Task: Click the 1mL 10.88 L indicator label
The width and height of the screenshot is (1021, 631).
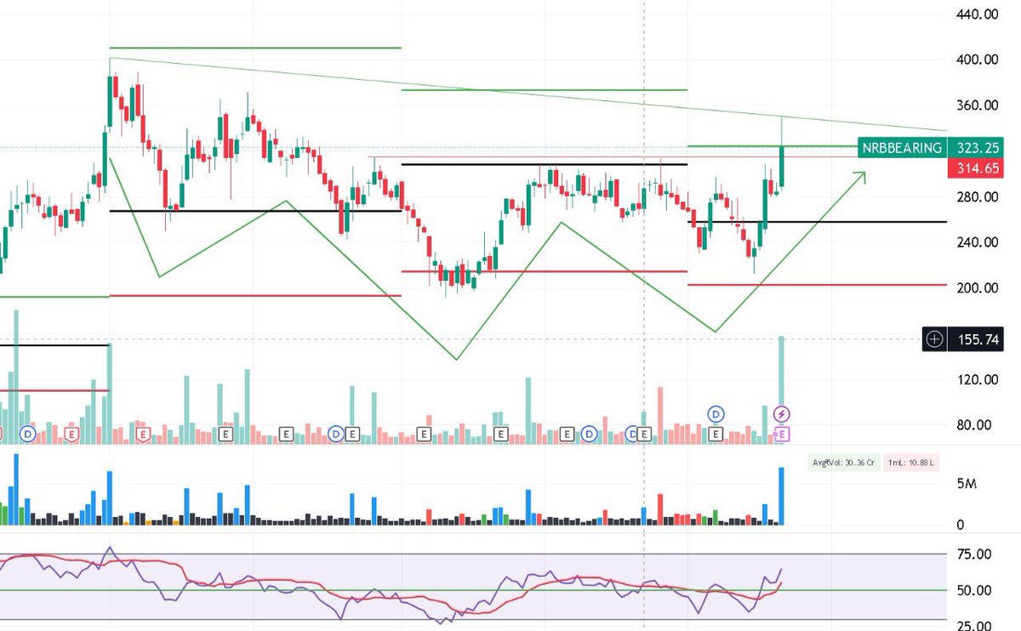Action: (911, 463)
